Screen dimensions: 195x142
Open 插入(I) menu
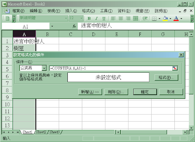71,11
